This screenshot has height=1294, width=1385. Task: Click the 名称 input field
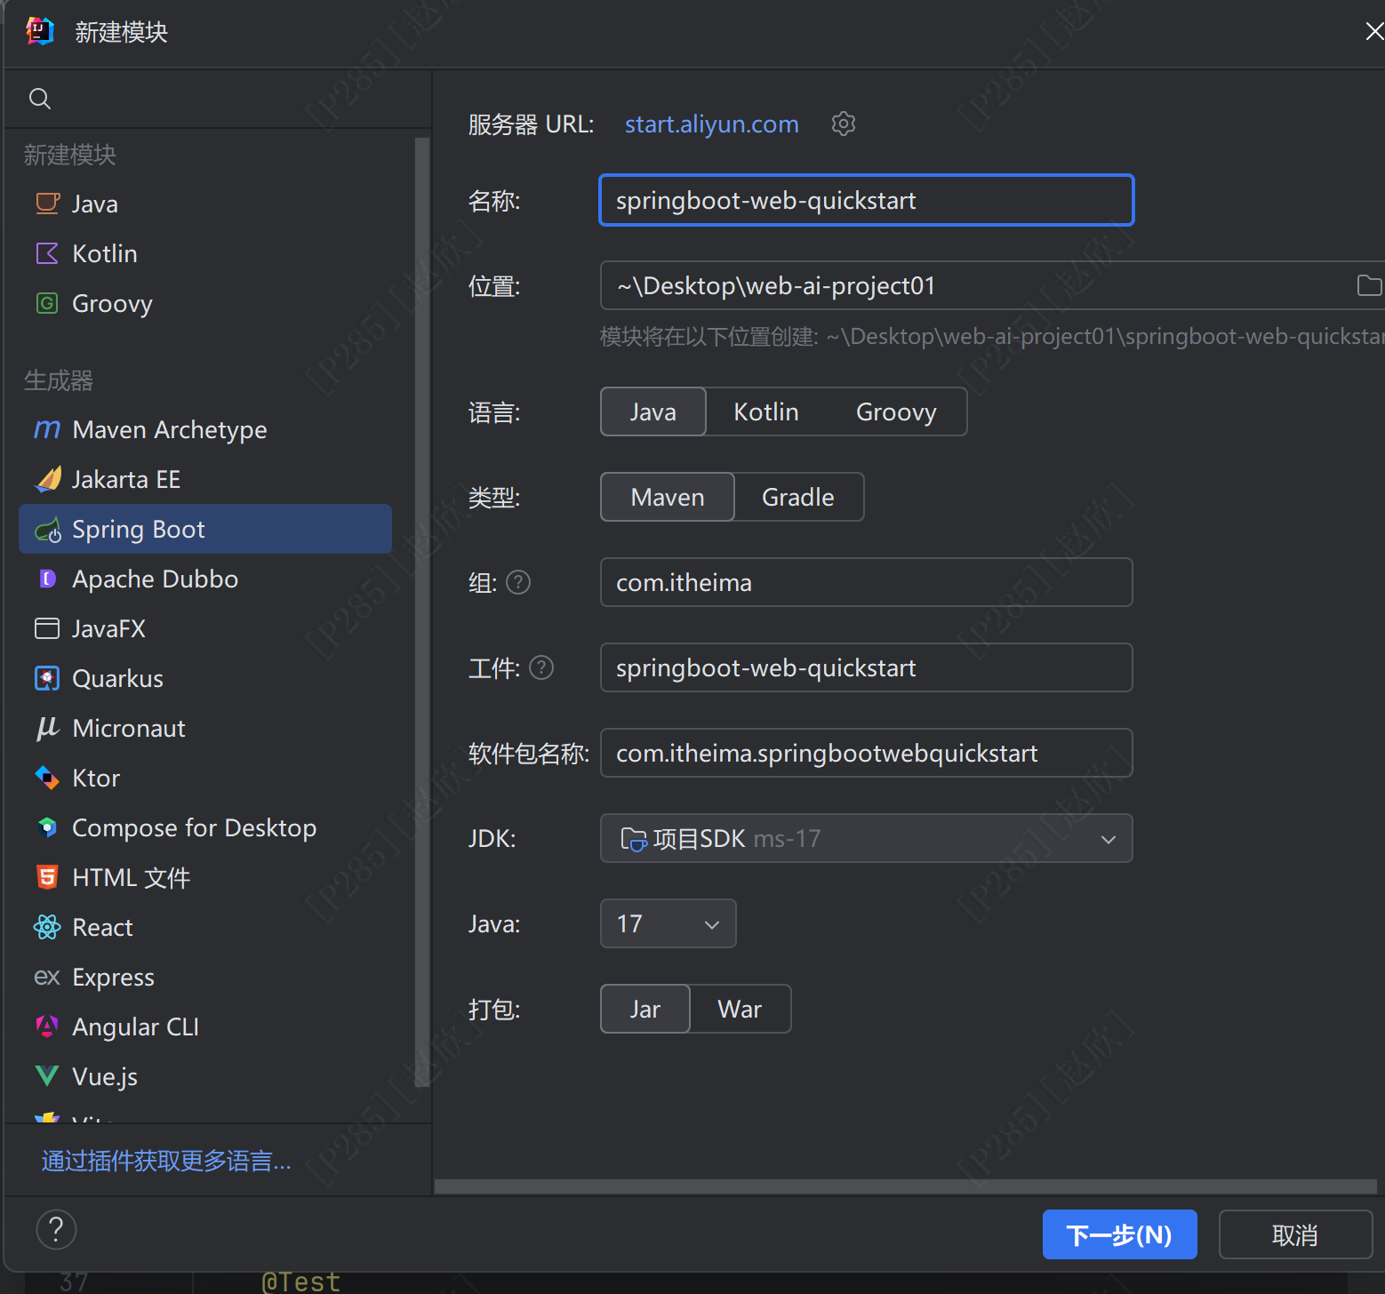[867, 200]
